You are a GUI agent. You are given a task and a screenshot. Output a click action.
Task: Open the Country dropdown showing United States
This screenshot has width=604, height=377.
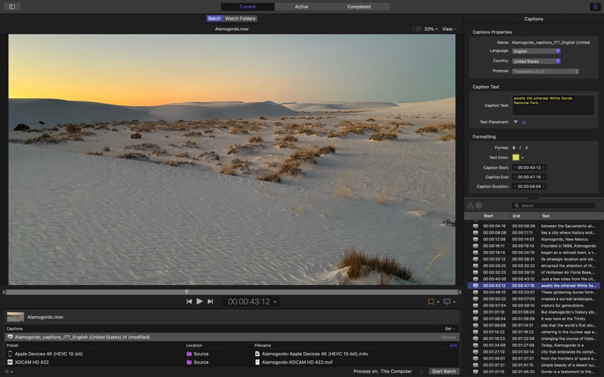[x=536, y=61]
